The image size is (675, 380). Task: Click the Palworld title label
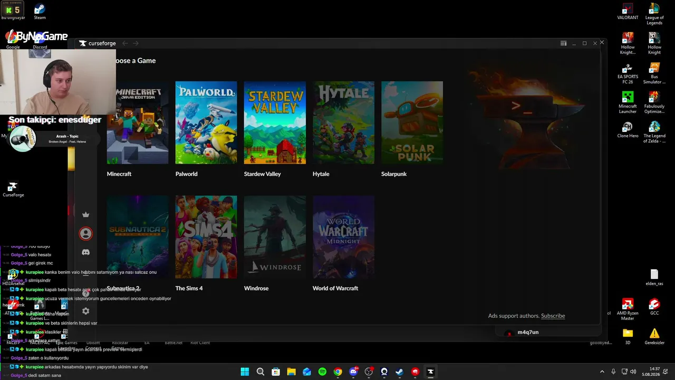click(187, 174)
